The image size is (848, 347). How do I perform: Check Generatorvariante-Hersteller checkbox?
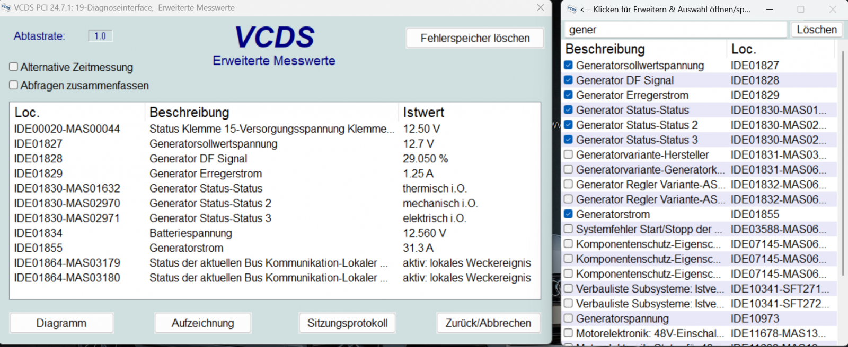pos(568,154)
